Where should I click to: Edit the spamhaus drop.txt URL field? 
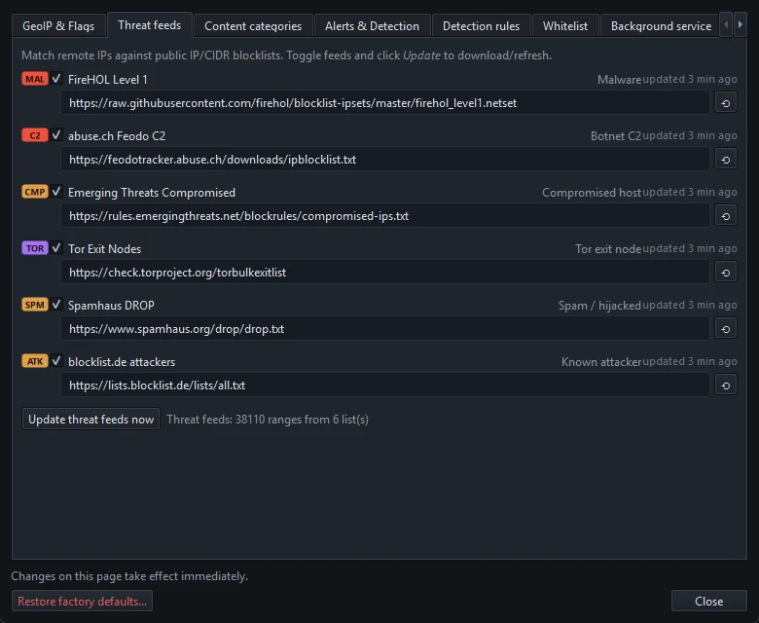coord(384,329)
